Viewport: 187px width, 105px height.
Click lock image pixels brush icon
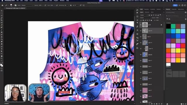click(145, 20)
